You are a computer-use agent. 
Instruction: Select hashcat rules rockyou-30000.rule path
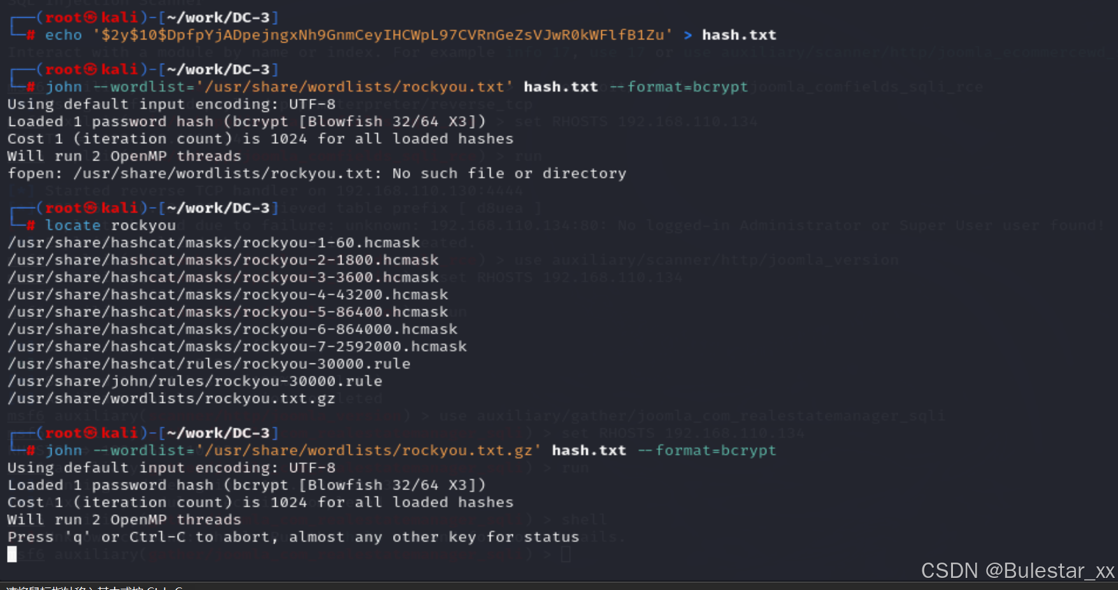pos(209,364)
